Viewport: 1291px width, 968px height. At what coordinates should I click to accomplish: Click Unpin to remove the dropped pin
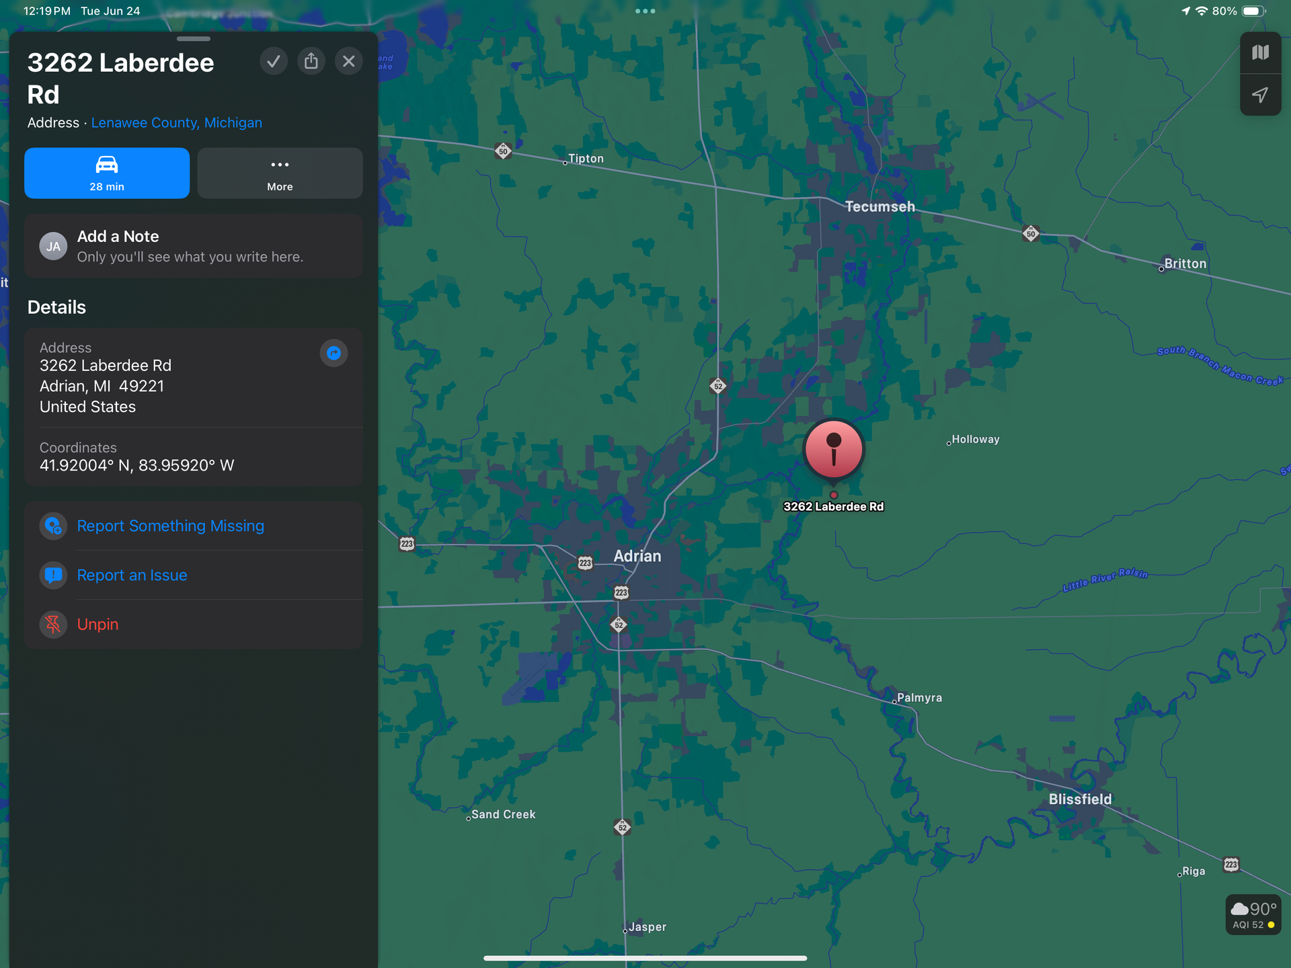[x=97, y=624]
